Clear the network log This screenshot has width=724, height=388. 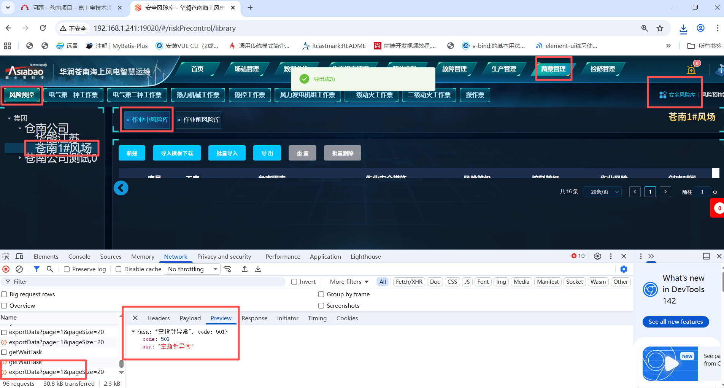tap(19, 269)
